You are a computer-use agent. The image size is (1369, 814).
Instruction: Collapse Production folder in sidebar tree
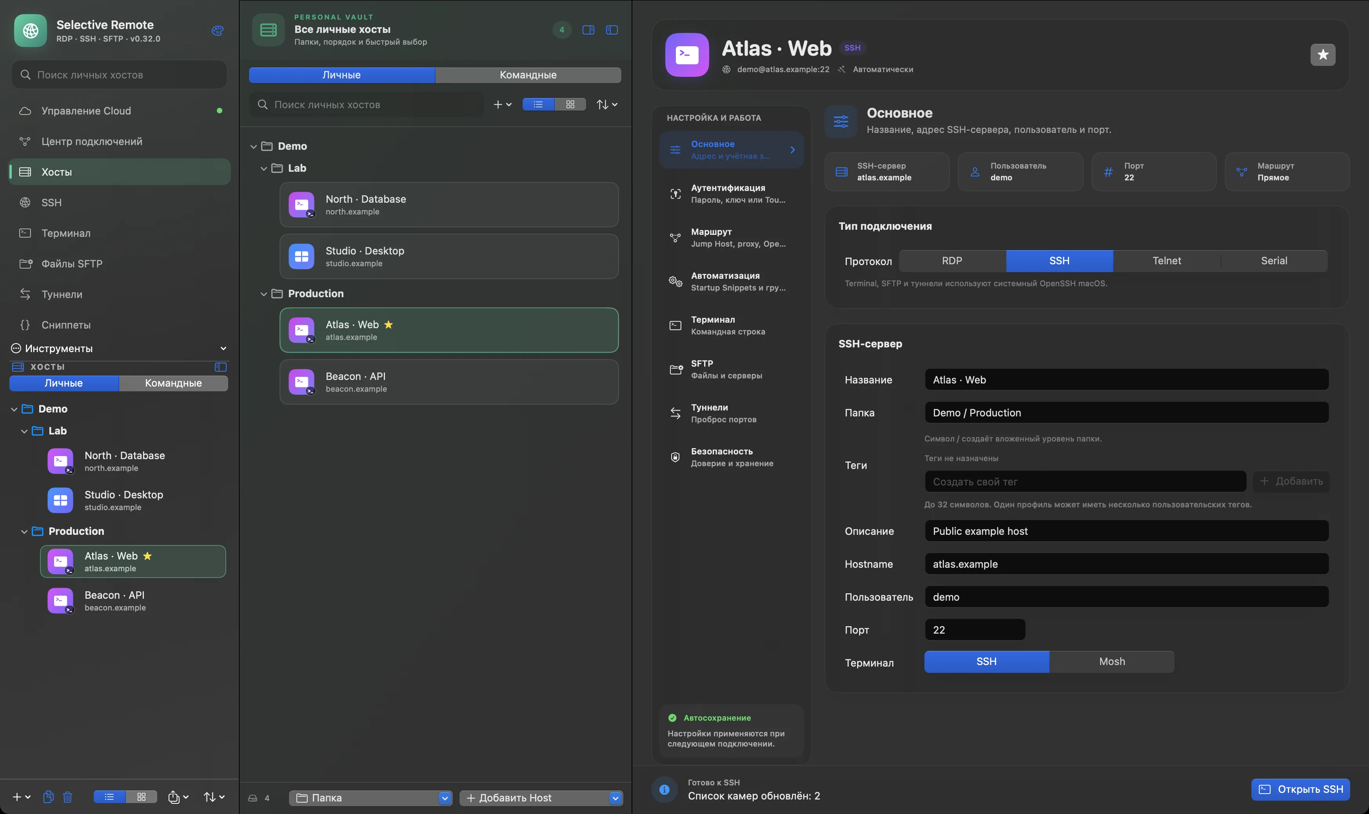click(24, 532)
